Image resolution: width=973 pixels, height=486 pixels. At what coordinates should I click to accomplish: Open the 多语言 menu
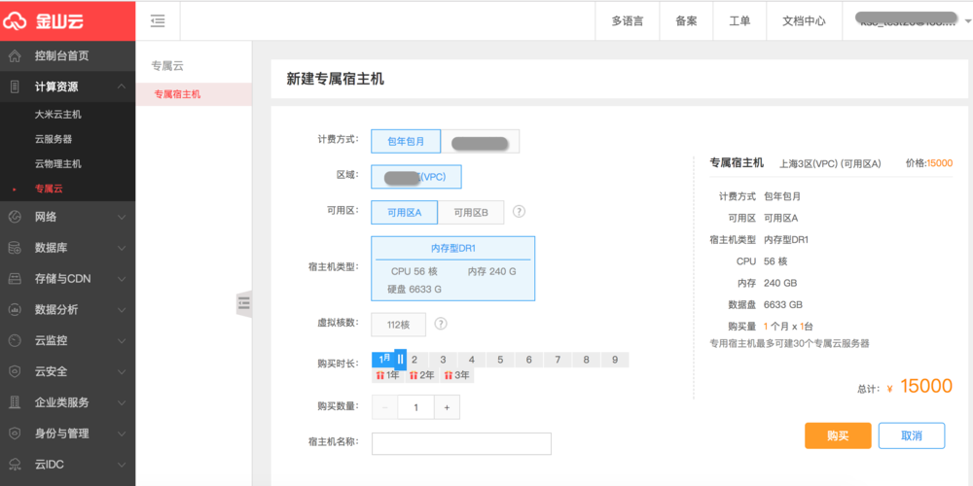(x=628, y=21)
